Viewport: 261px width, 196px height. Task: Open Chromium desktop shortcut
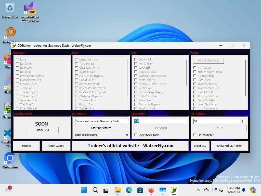coord(10,161)
